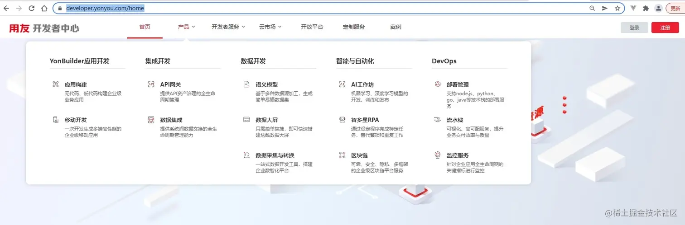Open the 区块链 link
The width and height of the screenshot is (685, 225).
tap(359, 155)
